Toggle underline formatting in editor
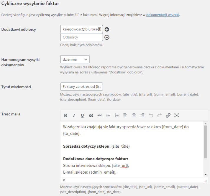Screen dimensions: 210x196 (x=82, y=116)
